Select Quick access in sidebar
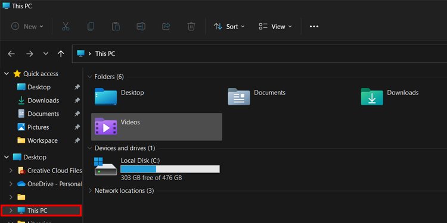This screenshot has height=223, width=447. point(41,74)
